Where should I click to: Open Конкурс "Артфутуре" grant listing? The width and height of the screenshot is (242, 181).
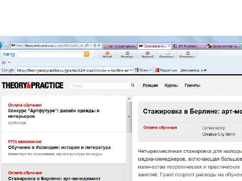pyautogui.click(x=54, y=113)
